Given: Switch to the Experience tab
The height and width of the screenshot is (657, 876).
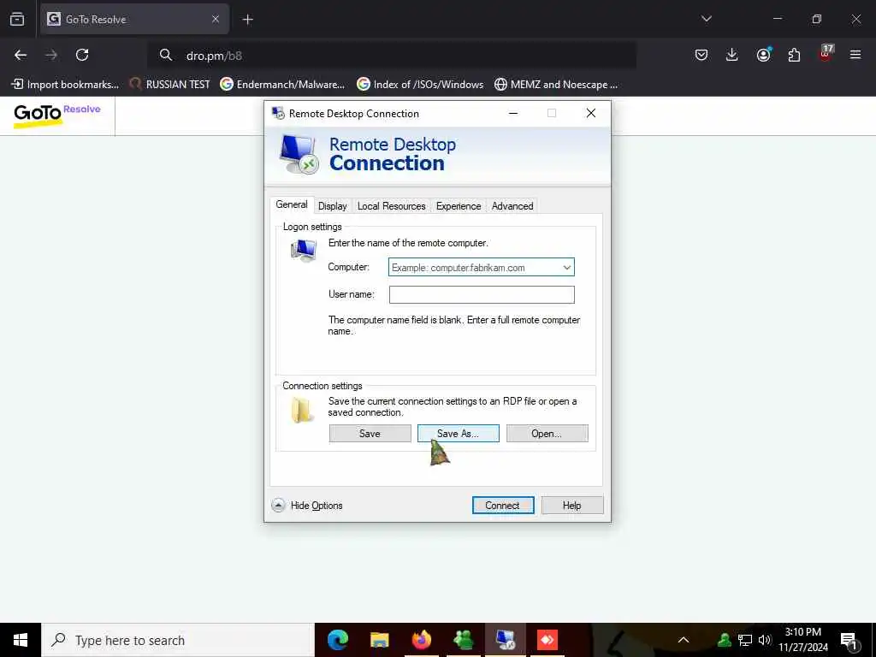Looking at the screenshot, I should click(x=459, y=206).
